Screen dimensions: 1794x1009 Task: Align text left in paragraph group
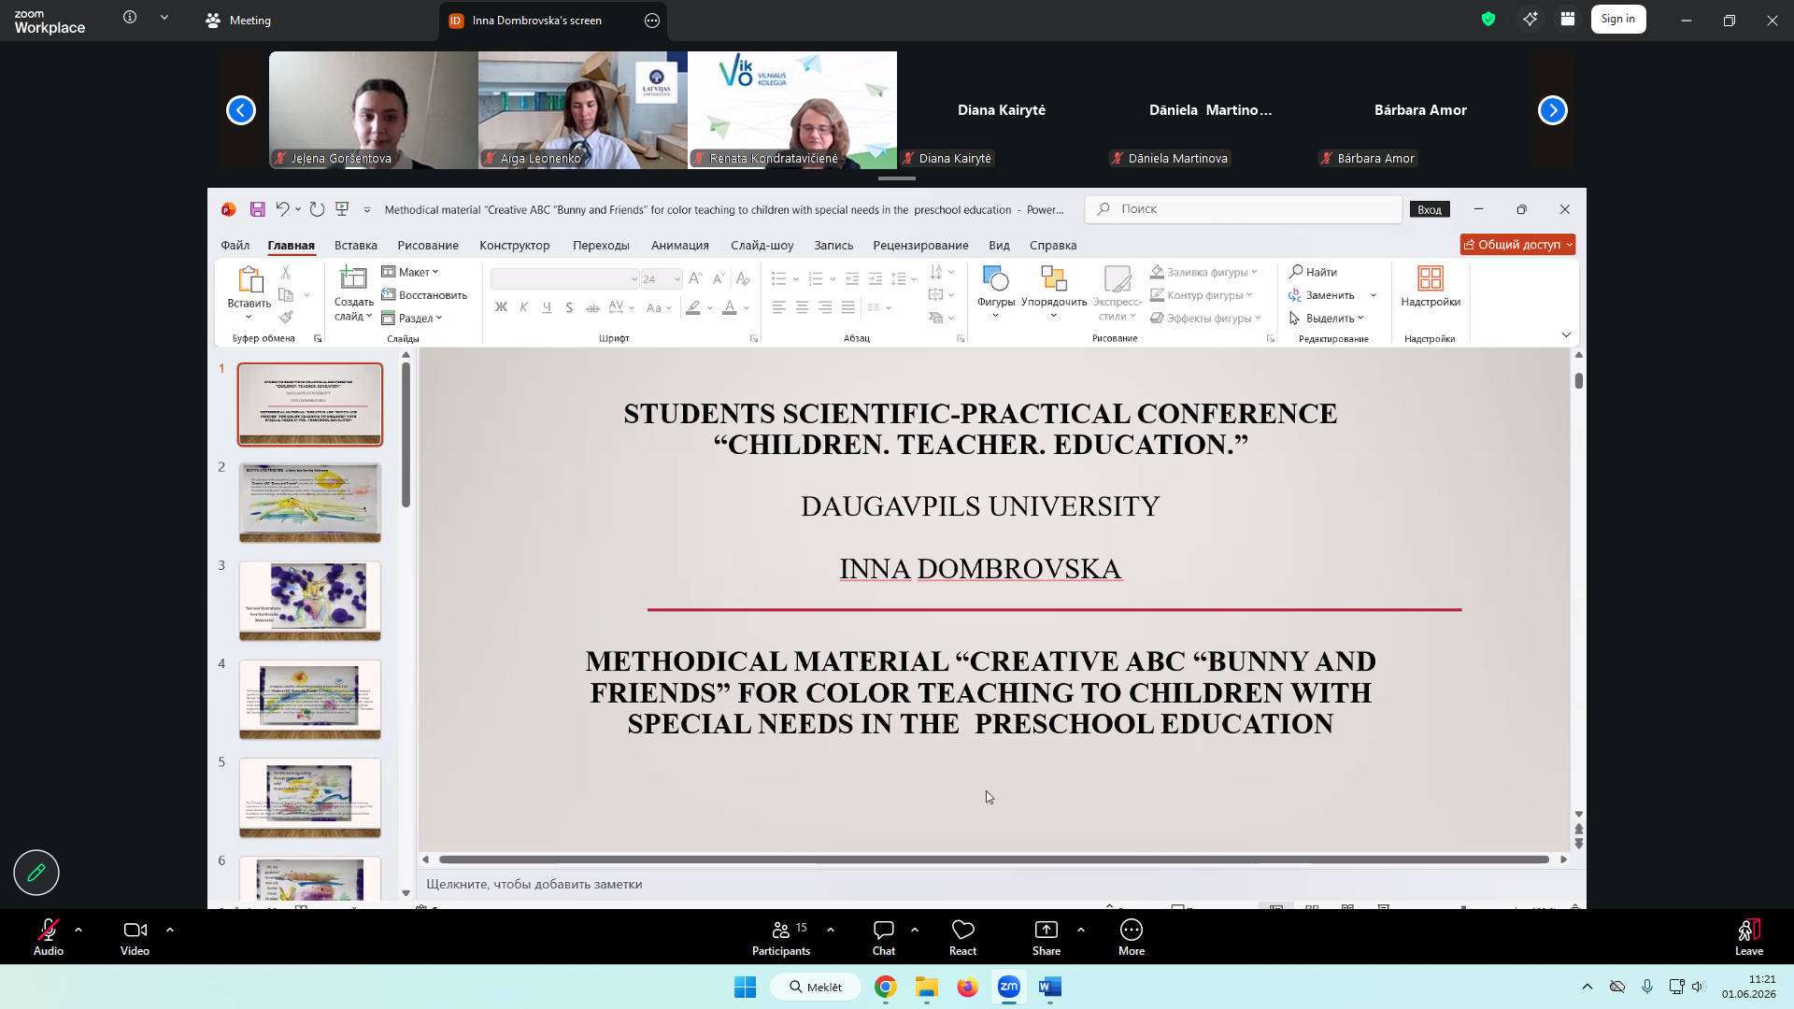pos(779,306)
